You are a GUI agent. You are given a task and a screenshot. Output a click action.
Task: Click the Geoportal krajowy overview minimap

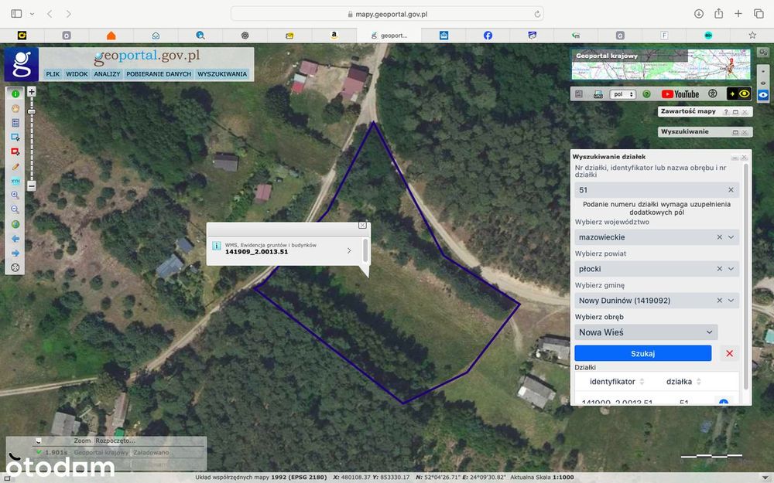pyautogui.click(x=660, y=64)
